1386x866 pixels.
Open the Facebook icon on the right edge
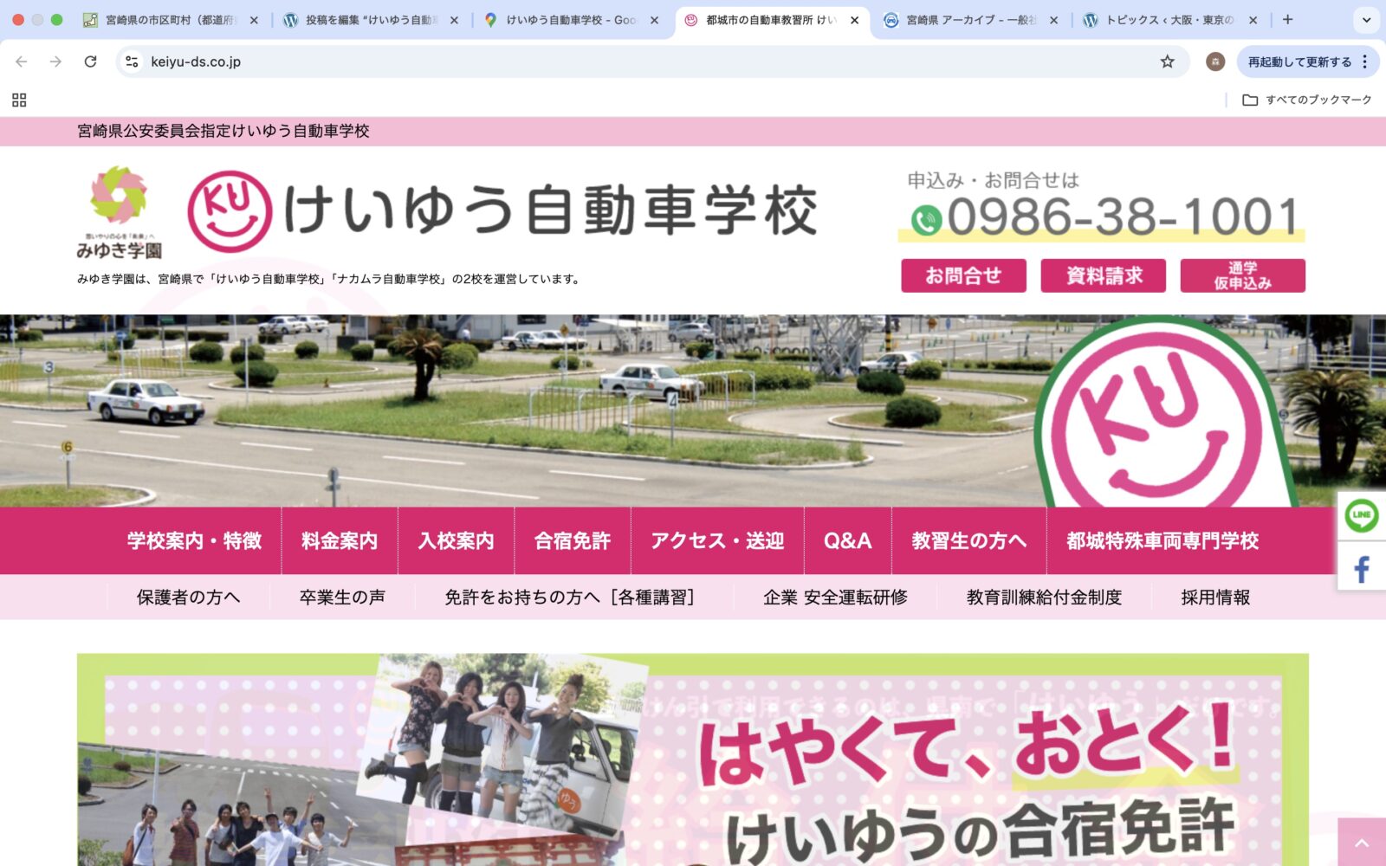1361,569
